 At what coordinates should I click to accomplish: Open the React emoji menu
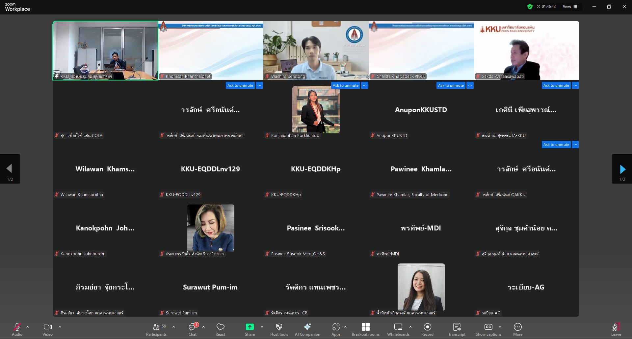220,329
